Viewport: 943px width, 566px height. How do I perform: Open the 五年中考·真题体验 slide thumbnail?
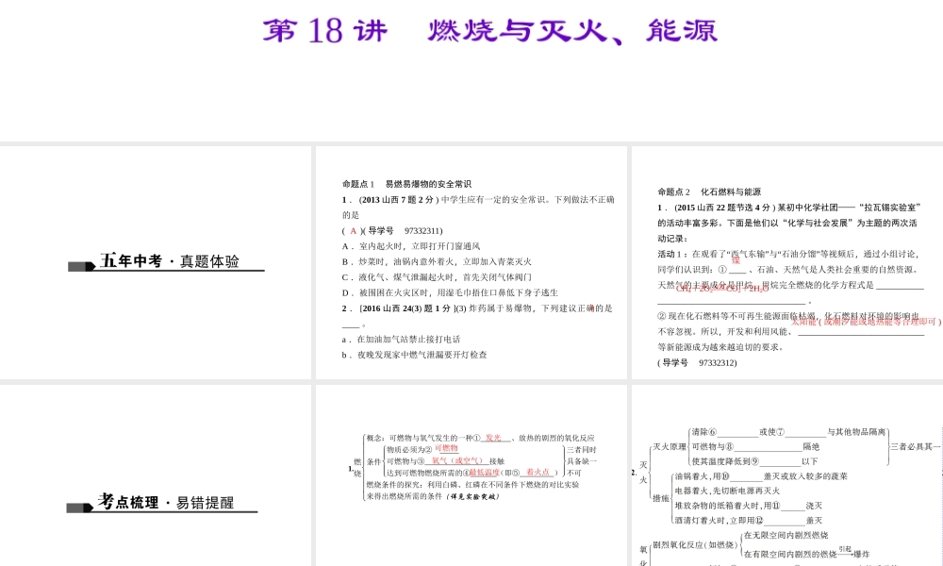point(156,262)
